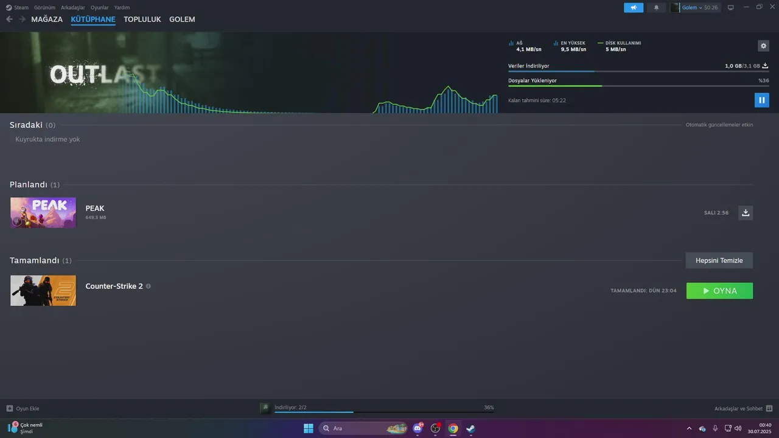Click the Counter-Strike 2 thumbnail
This screenshot has width=779, height=438.
coord(43,290)
